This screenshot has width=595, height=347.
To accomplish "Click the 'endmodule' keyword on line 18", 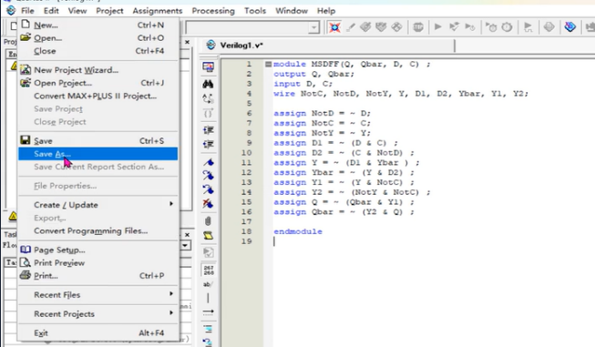I will (x=298, y=231).
